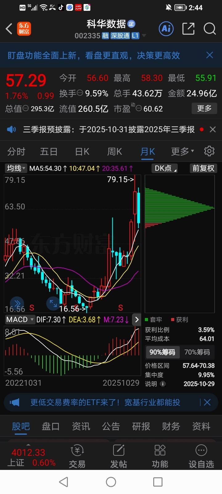Open the 资讯 tab
This screenshot has width=222, height=494.
pos(81,426)
